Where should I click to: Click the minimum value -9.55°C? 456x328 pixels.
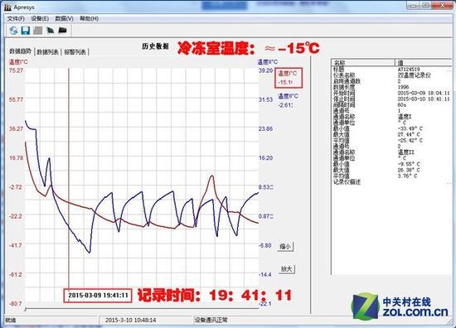[409, 164]
